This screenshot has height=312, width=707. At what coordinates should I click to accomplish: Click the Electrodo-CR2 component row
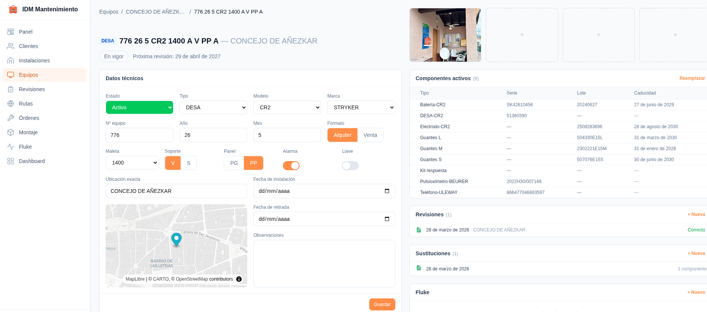pyautogui.click(x=558, y=127)
